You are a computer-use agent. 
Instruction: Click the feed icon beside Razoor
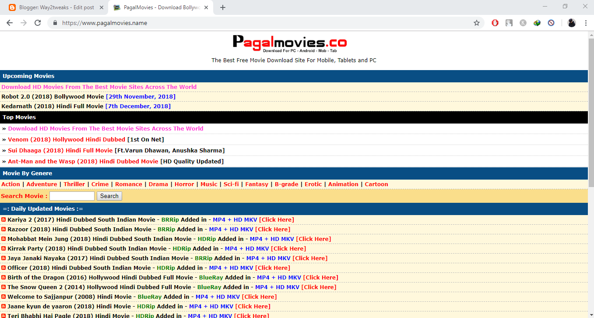4,229
